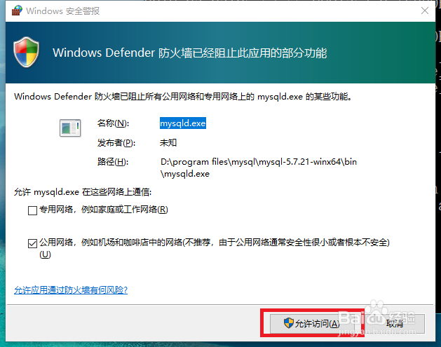This screenshot has height=347, width=441.
Task: Open the 允许应用通过防火墙有何风险? link
Action: [x=71, y=290]
